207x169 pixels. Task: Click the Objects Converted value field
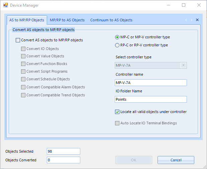pos(64,160)
